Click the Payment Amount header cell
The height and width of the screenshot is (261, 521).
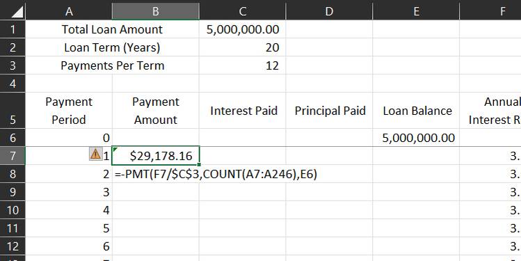pyautogui.click(x=156, y=111)
